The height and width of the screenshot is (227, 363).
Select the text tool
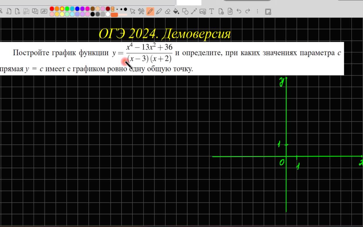pyautogui.click(x=212, y=11)
